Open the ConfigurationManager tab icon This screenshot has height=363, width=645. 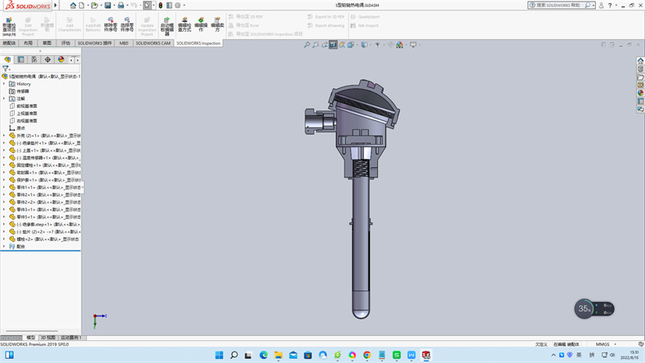point(34,60)
